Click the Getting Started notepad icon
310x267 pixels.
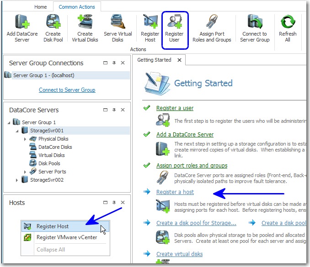(157, 84)
